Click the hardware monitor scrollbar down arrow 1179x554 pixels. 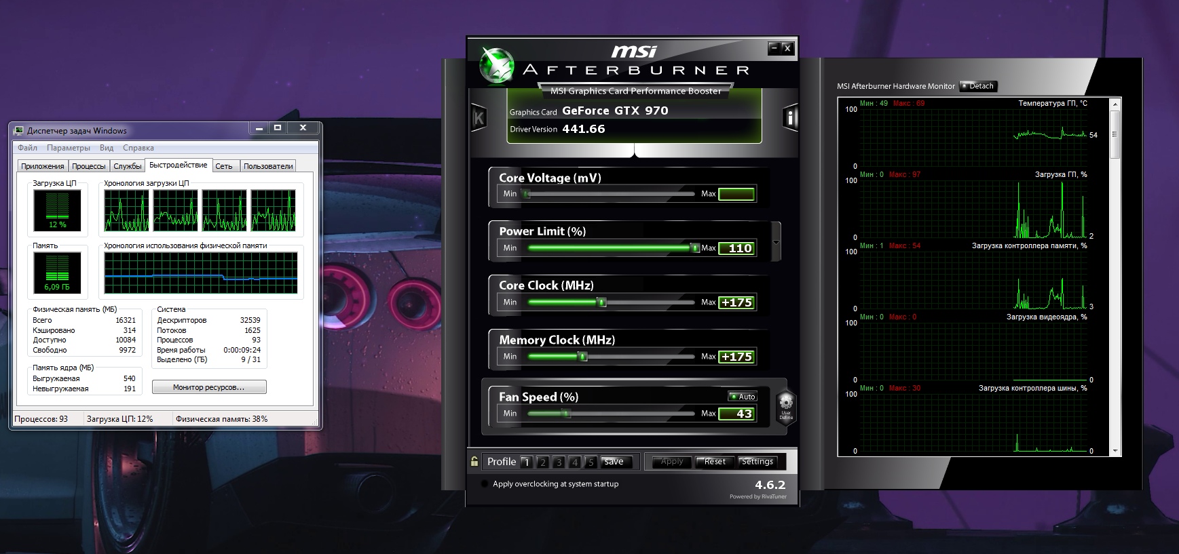tap(1115, 451)
